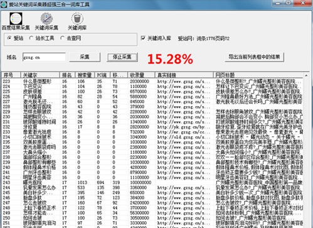Select the keyword 胎盘多肽 in row 246

coord(33,198)
